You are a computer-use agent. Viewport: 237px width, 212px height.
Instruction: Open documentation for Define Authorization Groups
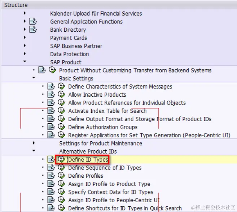coord(51,127)
